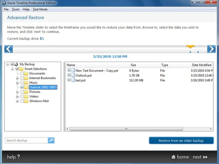Uncheck the Outlook (2002-2007) checkbox
Viewport: 219px width, 164px height.
coord(22,87)
